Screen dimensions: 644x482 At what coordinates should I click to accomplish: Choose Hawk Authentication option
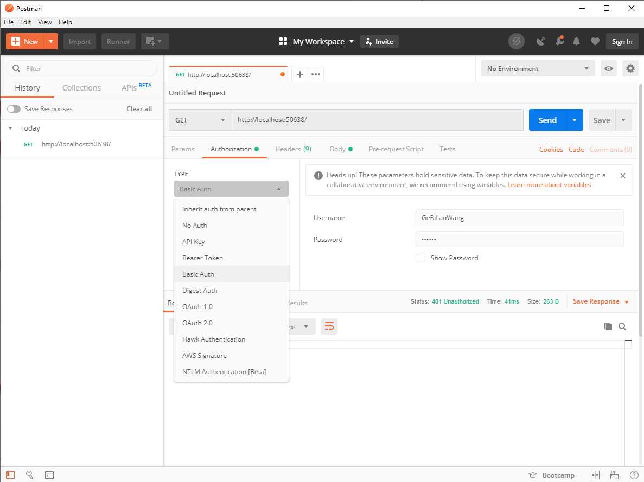click(x=231, y=339)
